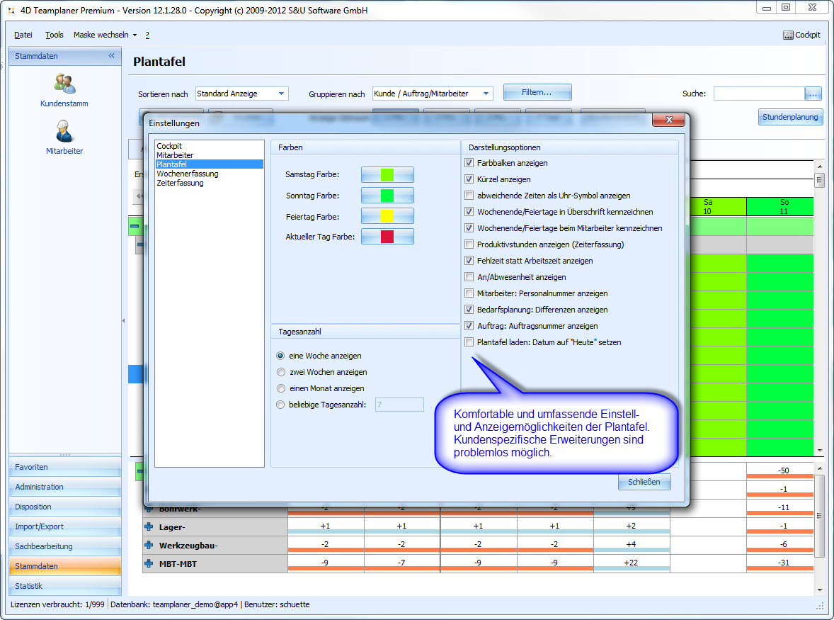Open the Tools menu
Screen dimensions: 834x620
click(x=54, y=35)
